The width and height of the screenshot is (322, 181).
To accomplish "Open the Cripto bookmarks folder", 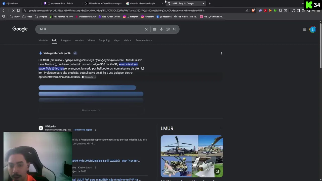I will 15,17.
